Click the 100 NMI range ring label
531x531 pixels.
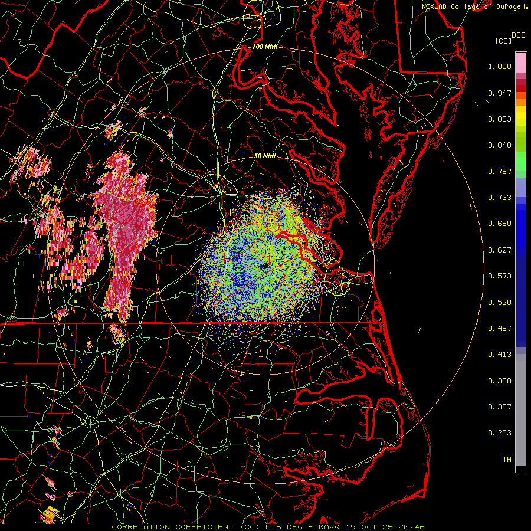click(x=265, y=47)
